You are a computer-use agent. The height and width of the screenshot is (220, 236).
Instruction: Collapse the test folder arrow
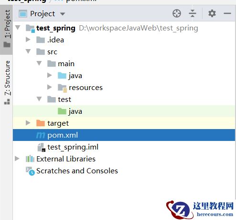coord(39,99)
